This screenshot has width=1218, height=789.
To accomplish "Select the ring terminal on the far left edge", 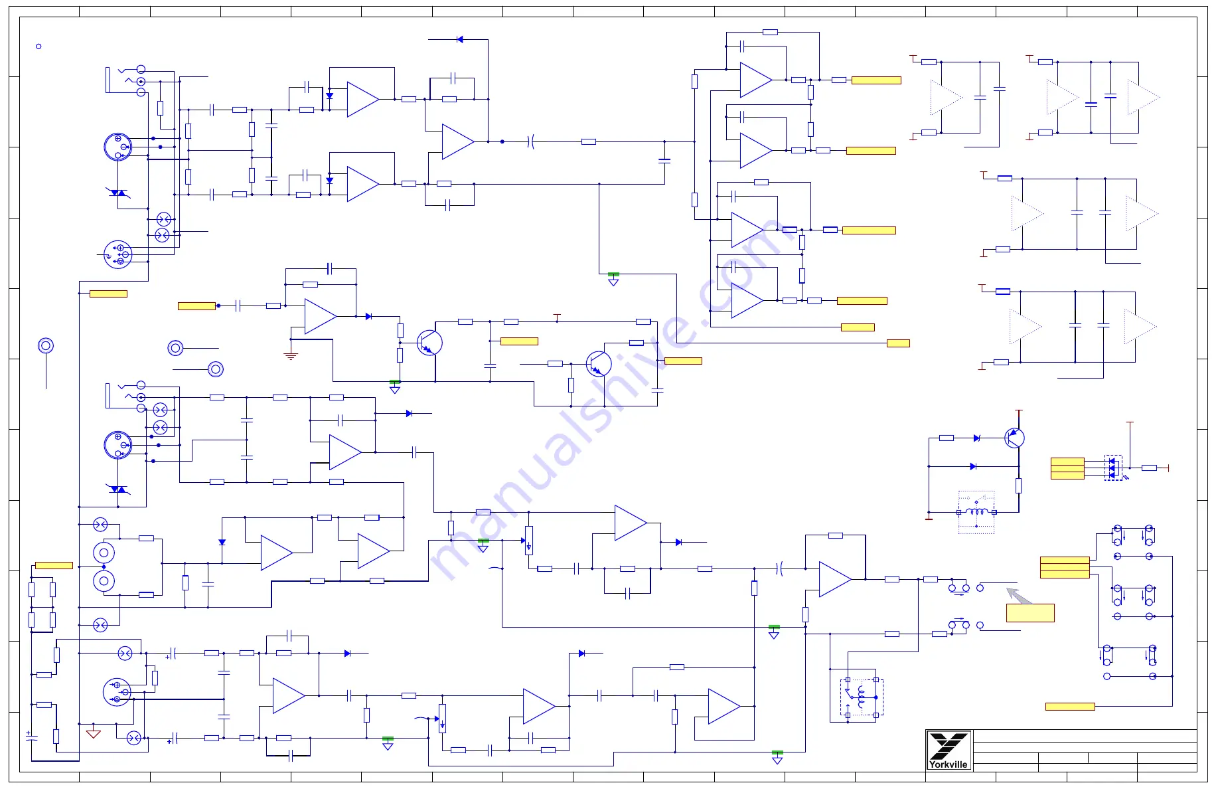I will pyautogui.click(x=46, y=345).
